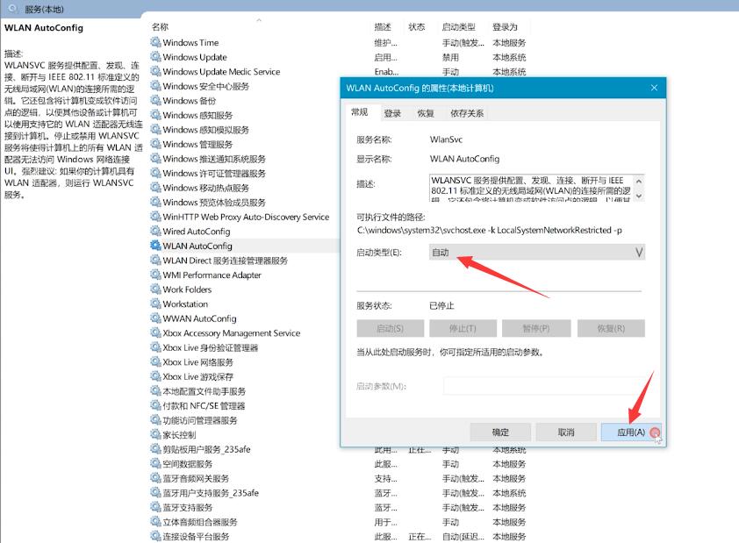Click the gear icon beside Work Folders
The height and width of the screenshot is (543, 739).
coord(155,289)
